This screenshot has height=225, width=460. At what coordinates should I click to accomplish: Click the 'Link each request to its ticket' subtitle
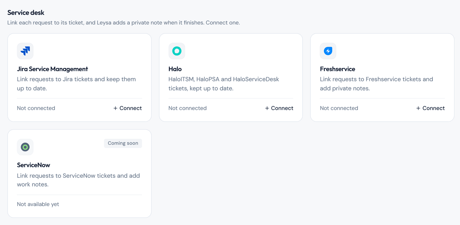[x=124, y=23]
